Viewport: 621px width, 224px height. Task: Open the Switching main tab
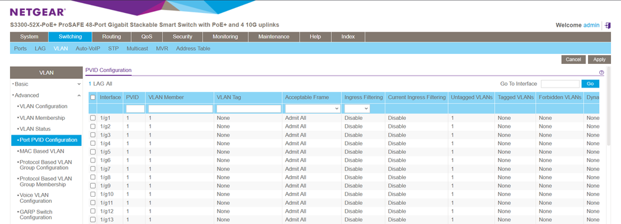(x=70, y=37)
